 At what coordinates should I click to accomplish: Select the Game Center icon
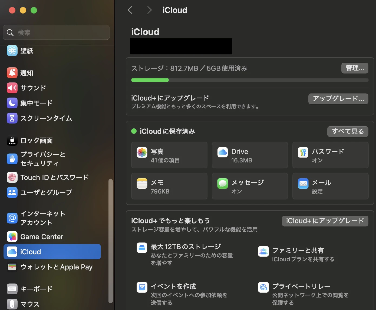(12, 236)
